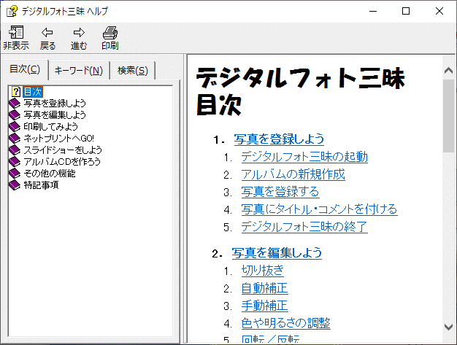
Task: Open the スライドショーをしよう tree topic
Action: (x=58, y=150)
